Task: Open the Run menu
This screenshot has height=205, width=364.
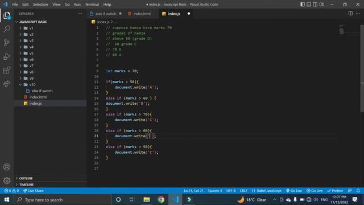Action: pos(77,5)
